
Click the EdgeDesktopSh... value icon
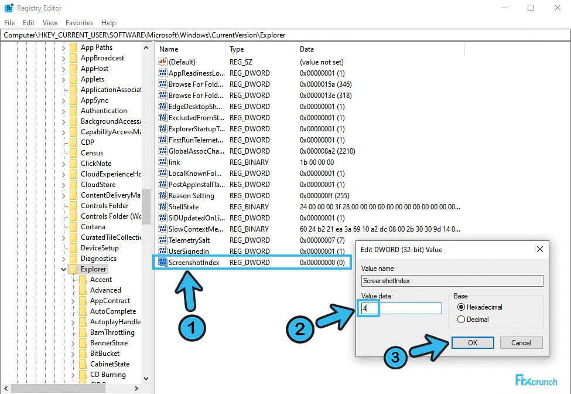(x=162, y=107)
